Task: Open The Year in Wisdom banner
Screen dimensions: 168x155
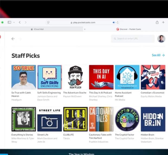Action: pos(84,152)
